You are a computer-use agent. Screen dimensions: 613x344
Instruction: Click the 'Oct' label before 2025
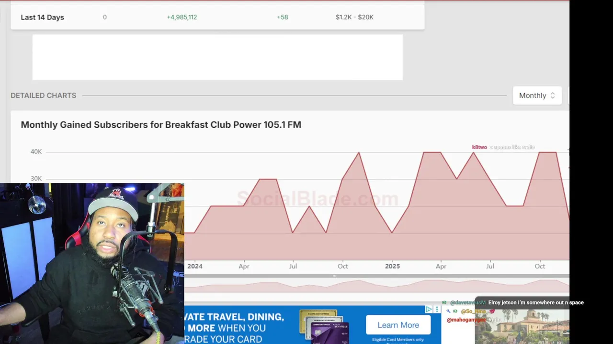(342, 266)
